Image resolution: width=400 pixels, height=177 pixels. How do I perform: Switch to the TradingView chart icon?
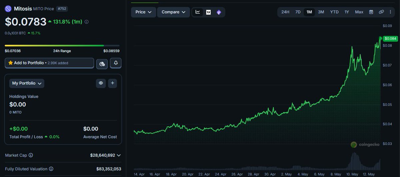(x=208, y=12)
